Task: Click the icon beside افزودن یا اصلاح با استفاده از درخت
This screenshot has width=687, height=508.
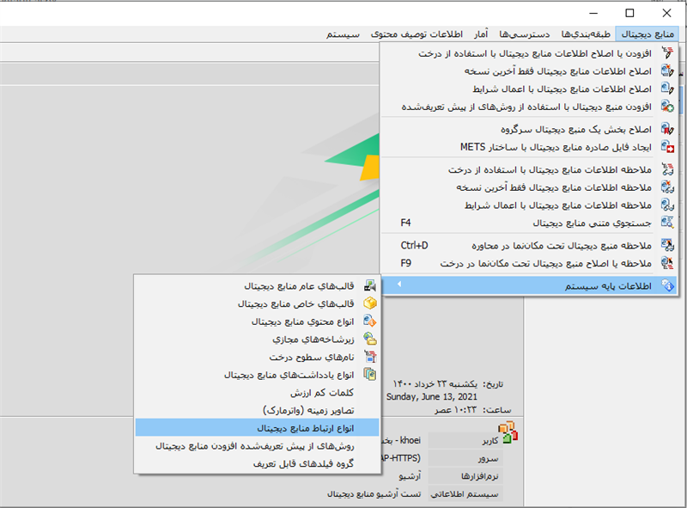Action: (x=667, y=53)
